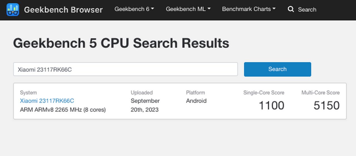Click the multi-core score value 5150
356x156 pixels.
click(x=327, y=106)
